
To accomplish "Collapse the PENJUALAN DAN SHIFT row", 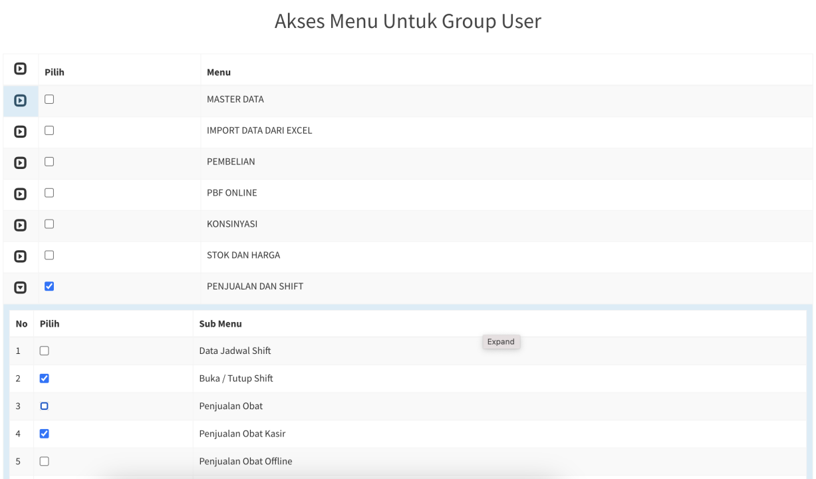I will (x=21, y=287).
